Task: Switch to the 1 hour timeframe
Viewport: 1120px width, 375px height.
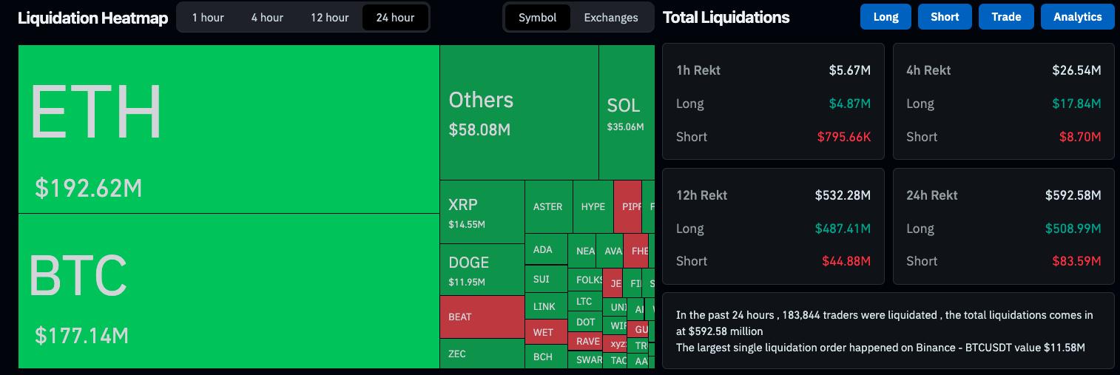Action: click(x=208, y=18)
